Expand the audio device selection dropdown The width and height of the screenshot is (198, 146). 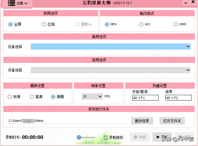(188, 47)
